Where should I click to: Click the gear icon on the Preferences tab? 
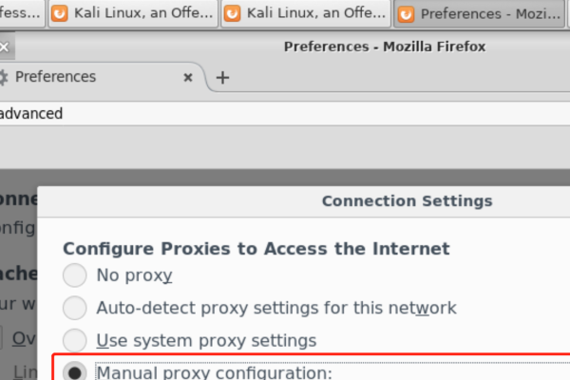tap(4, 78)
